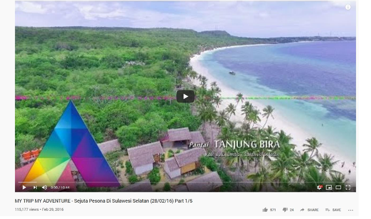Open more actions ellipsis menu
Screen dimensions: 371x219
(x=351, y=210)
